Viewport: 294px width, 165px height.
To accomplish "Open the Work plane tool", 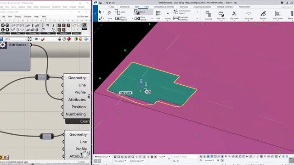I will coord(277,15).
